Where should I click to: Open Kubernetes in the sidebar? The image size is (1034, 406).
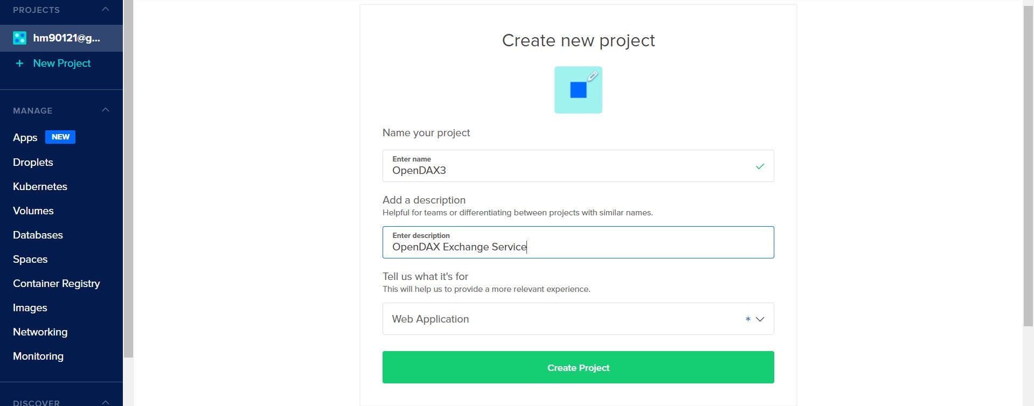40,186
